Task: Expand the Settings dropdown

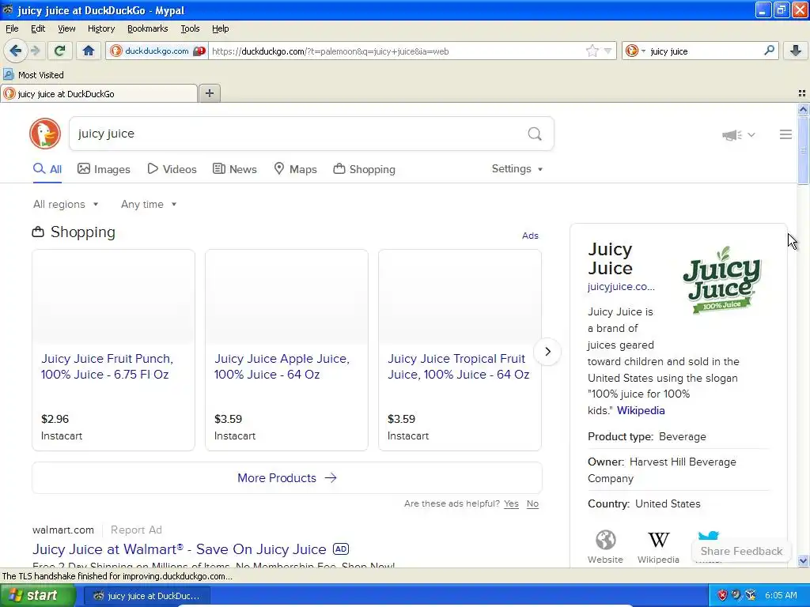Action: [517, 169]
